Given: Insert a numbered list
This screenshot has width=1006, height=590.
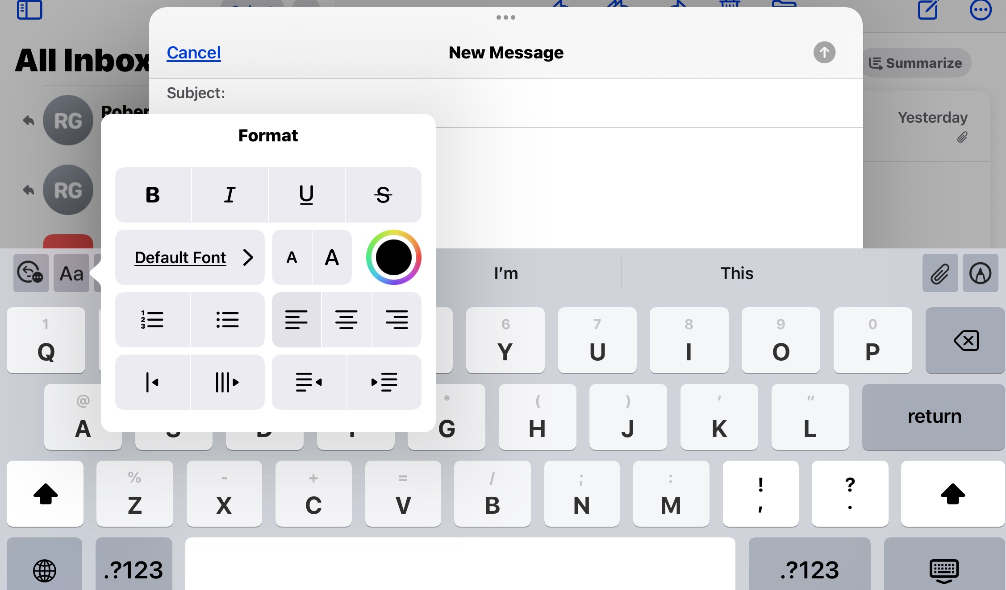Looking at the screenshot, I should click(152, 320).
